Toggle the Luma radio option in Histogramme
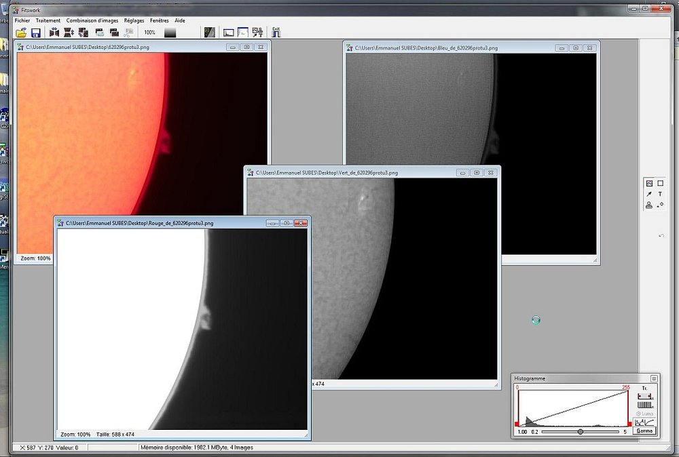 point(645,414)
